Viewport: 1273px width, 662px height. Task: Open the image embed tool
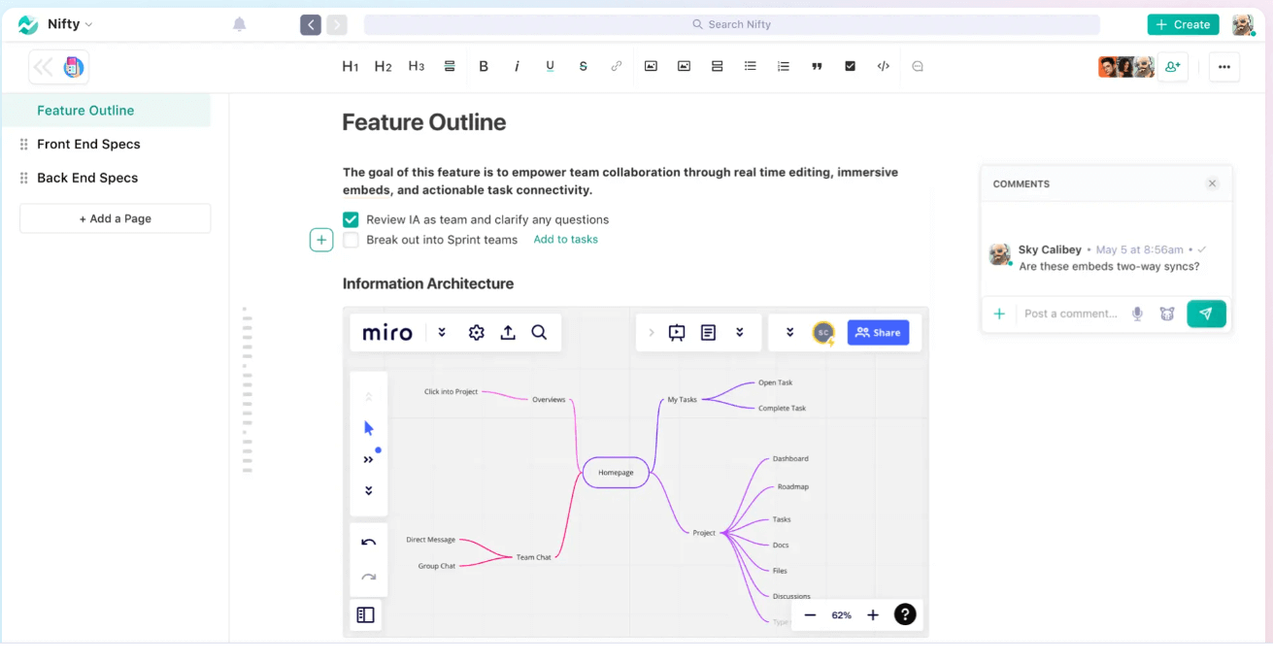(x=651, y=66)
